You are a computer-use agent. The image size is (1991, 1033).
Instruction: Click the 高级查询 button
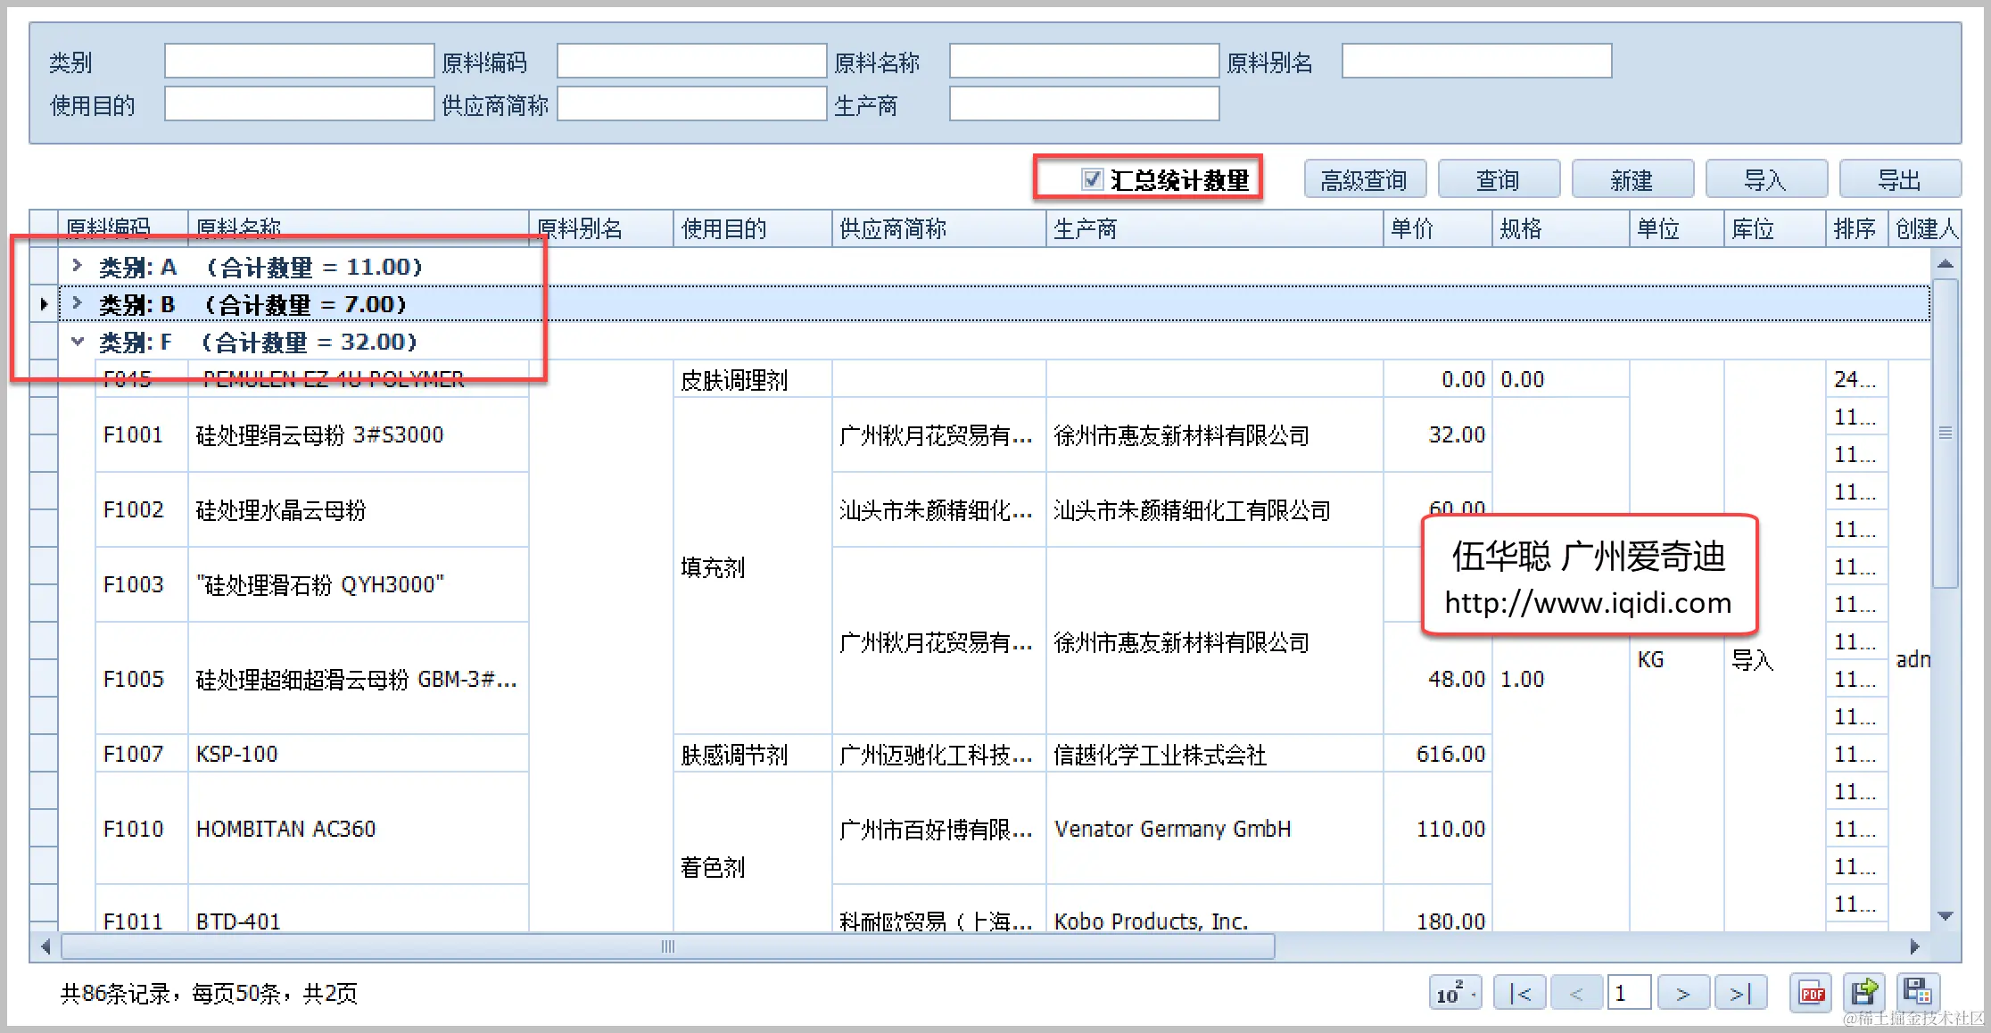1364,180
